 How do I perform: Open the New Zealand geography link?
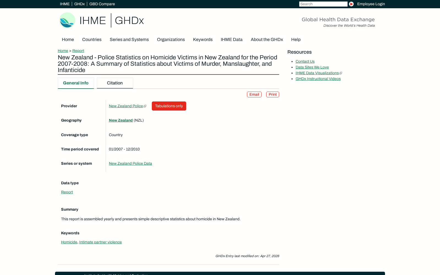click(121, 120)
